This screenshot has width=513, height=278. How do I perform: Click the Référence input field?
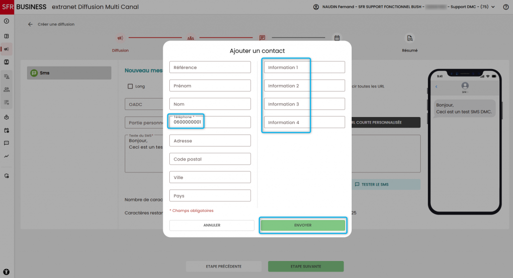click(x=210, y=67)
